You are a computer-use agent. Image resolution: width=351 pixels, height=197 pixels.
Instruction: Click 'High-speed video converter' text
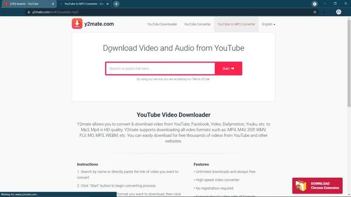pyautogui.click(x=217, y=180)
